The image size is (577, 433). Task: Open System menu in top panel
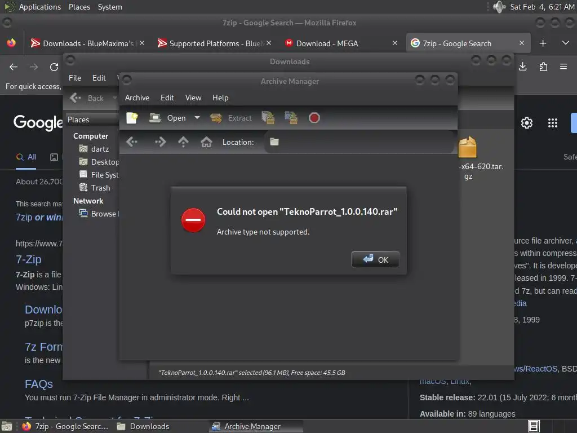[x=110, y=7]
